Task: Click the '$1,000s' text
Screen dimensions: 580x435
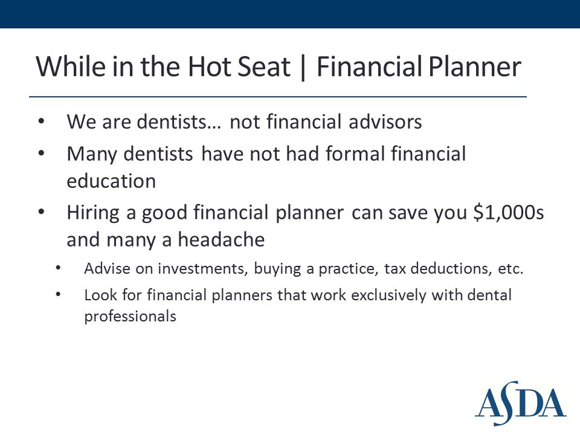Action: coord(509,212)
